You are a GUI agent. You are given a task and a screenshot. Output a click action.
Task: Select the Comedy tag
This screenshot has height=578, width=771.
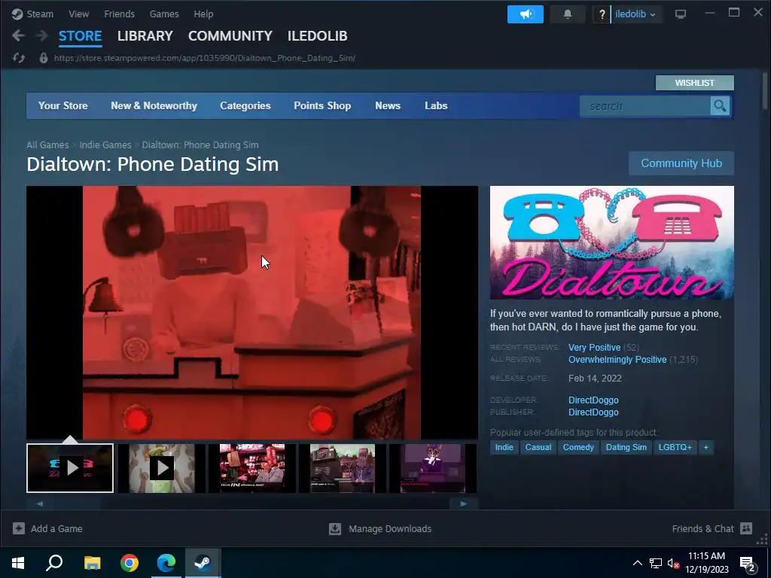point(578,447)
